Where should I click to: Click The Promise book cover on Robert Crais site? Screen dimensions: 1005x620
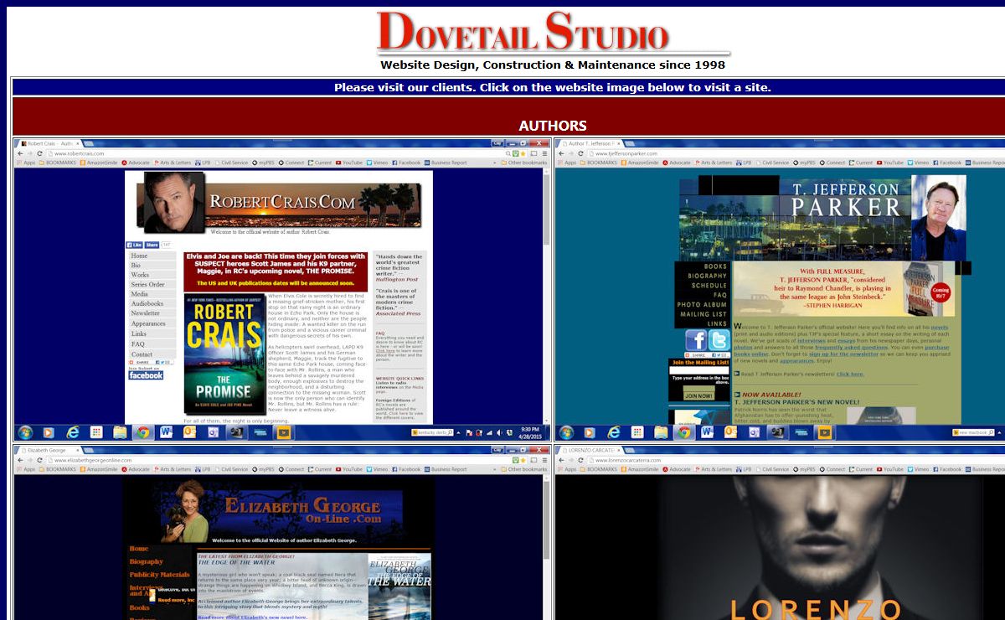(x=224, y=353)
